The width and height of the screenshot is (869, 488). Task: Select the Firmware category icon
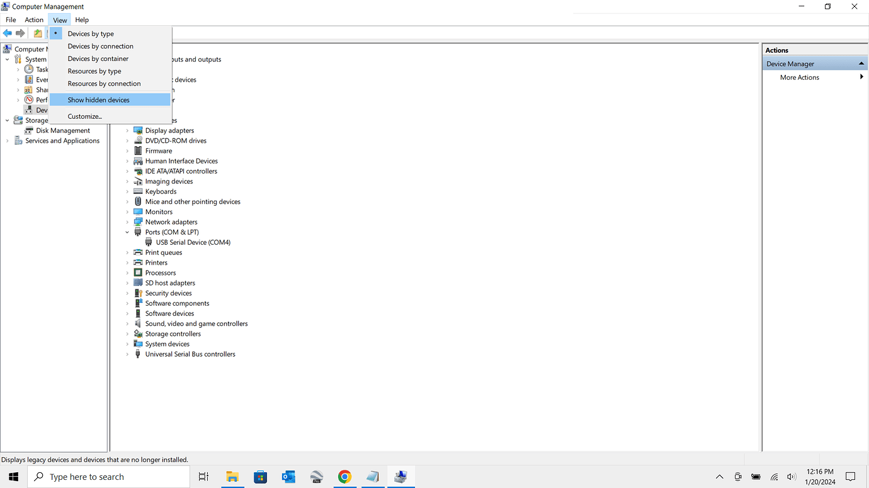click(x=138, y=151)
